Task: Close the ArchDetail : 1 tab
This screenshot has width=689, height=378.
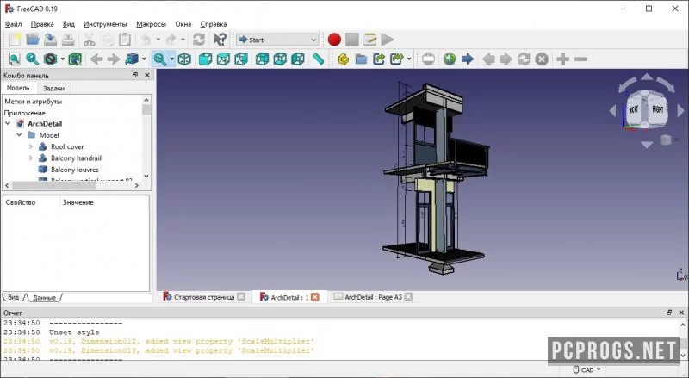Action: pyautogui.click(x=315, y=297)
